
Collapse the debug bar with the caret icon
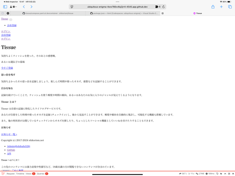coord(225,174)
